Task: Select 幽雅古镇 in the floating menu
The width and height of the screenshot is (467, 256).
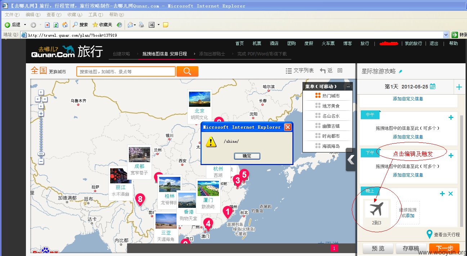Action: tap(327, 126)
